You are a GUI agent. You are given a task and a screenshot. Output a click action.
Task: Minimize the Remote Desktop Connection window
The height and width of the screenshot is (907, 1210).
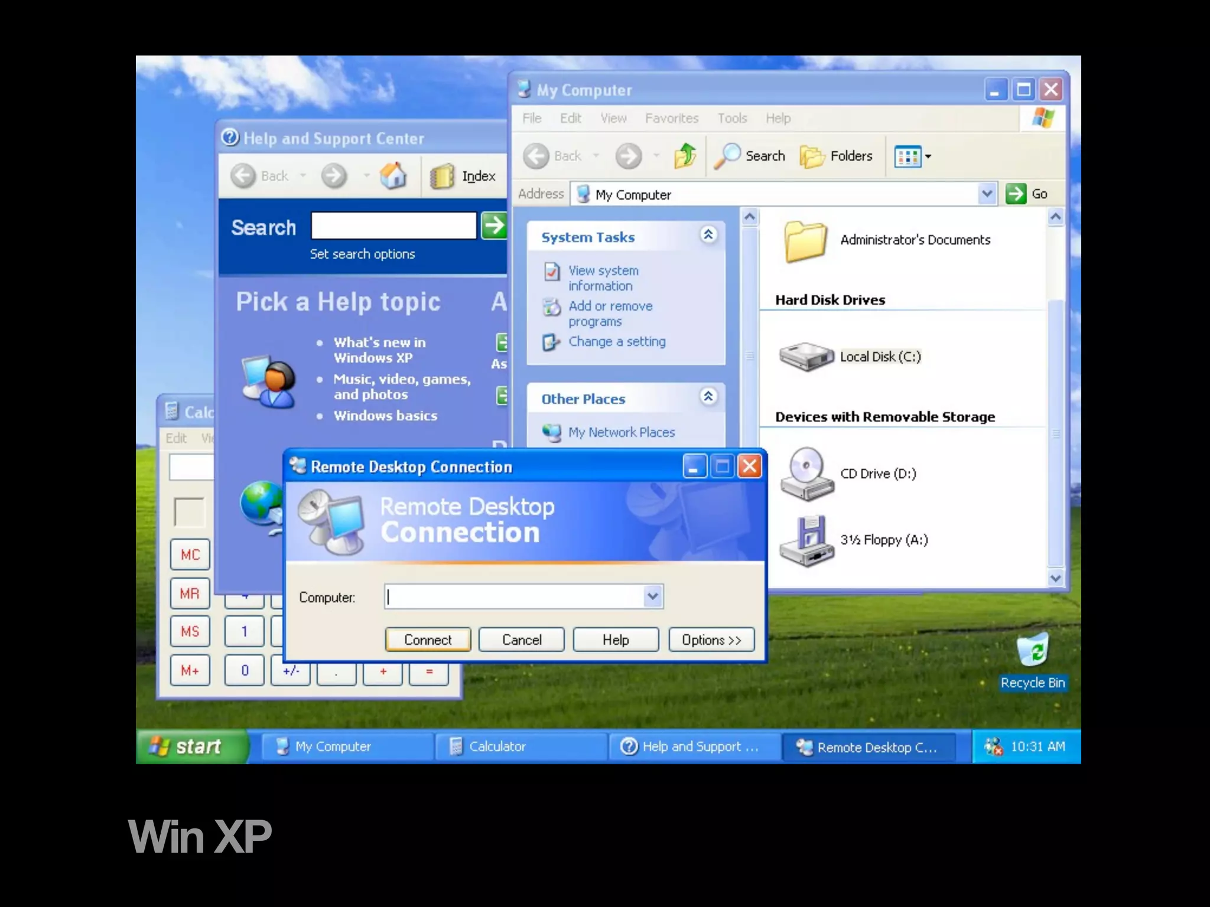click(695, 466)
